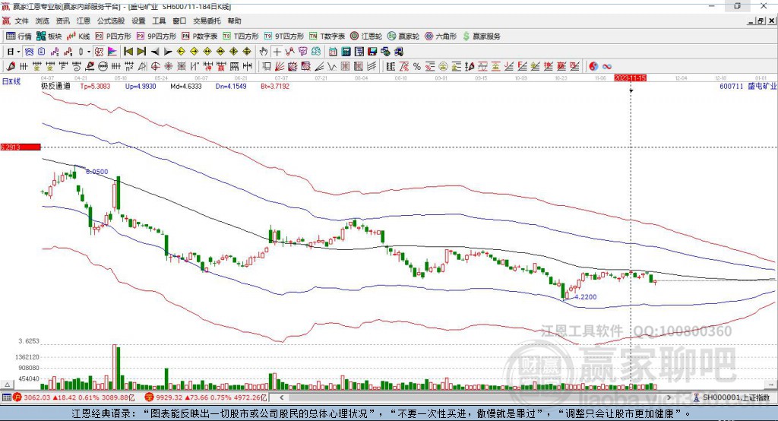Open the 工具 menu
778x421 pixels.
click(x=159, y=21)
